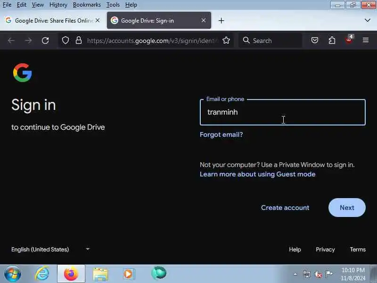
Task: Switch to Google Drive: Share Files Online tab
Action: pos(53,20)
